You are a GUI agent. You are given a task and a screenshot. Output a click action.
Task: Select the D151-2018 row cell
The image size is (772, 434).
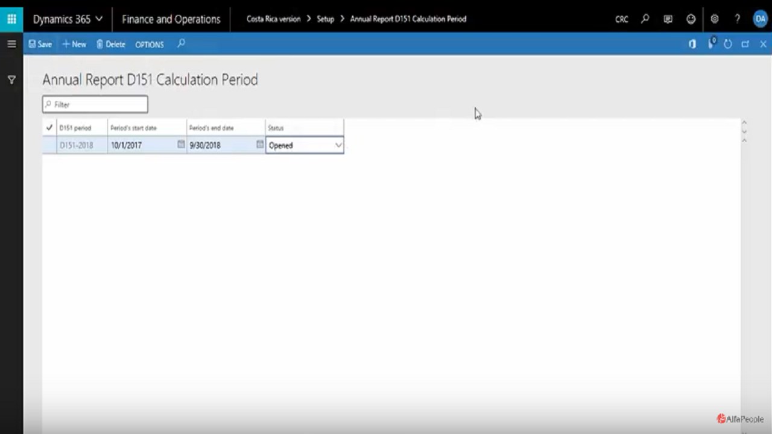82,145
